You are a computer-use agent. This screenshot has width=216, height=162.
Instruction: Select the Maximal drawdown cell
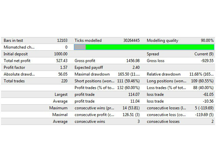(x=129, y=74)
